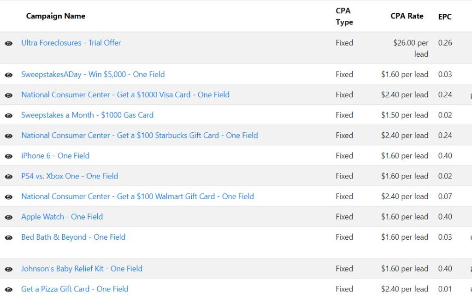View Sweepstakes a Month campaign eye icon
This screenshot has height=302, width=472.
click(x=9, y=116)
